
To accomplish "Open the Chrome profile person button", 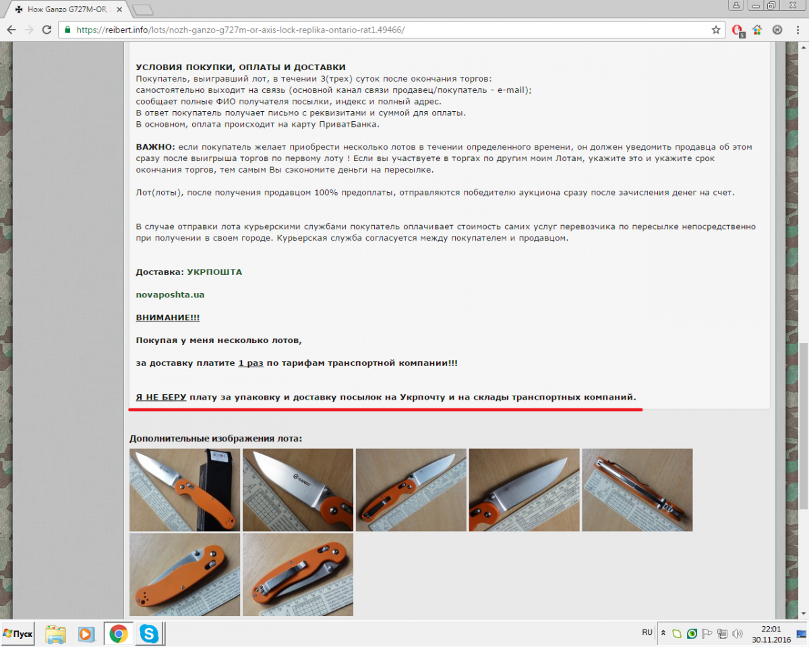I will click(x=736, y=5).
